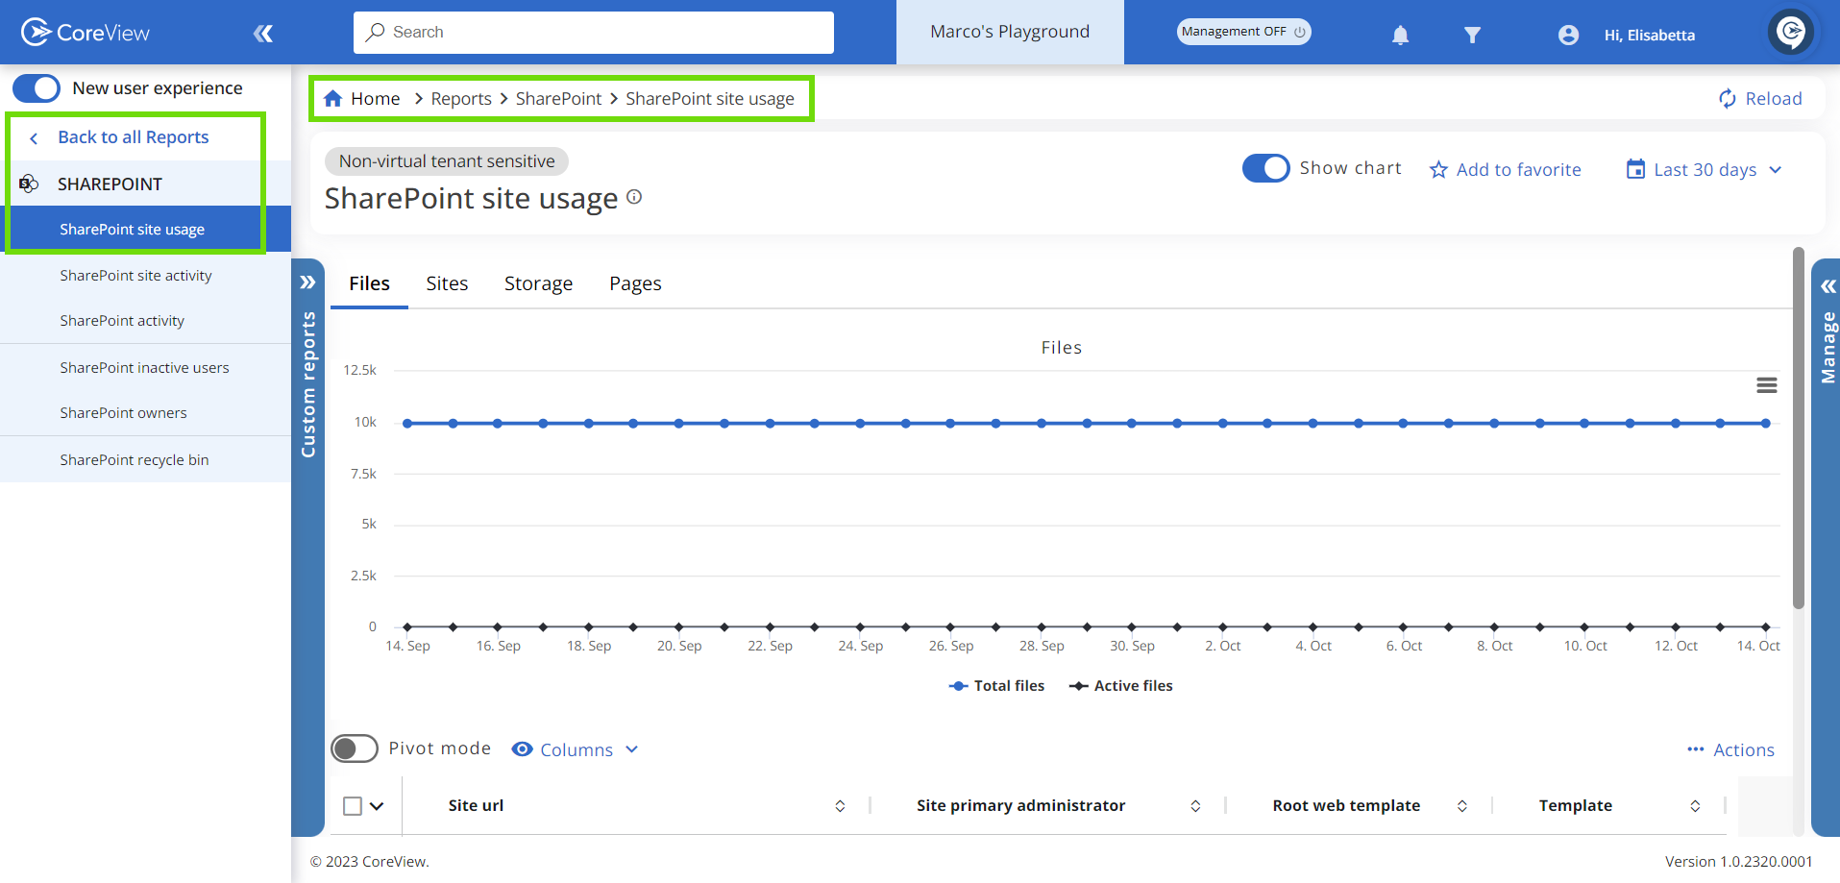Toggle Total files legend series
This screenshot has width=1840, height=883.
coord(996,686)
